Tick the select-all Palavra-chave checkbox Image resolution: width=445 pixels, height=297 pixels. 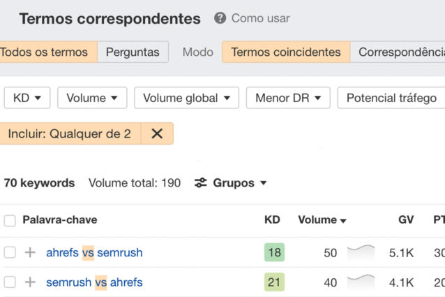pyautogui.click(x=10, y=220)
